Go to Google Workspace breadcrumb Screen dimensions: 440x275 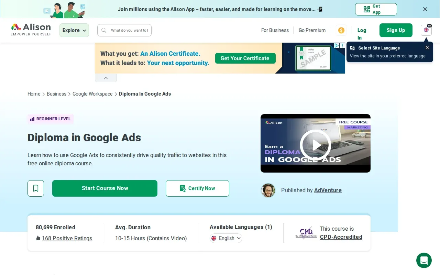[x=92, y=94]
